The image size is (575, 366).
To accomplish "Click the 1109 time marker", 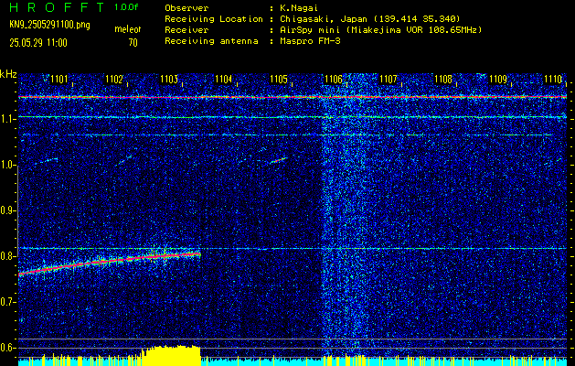I will (498, 79).
